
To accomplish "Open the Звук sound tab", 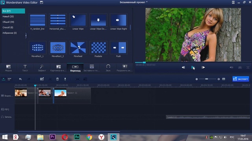I will point(108,68).
